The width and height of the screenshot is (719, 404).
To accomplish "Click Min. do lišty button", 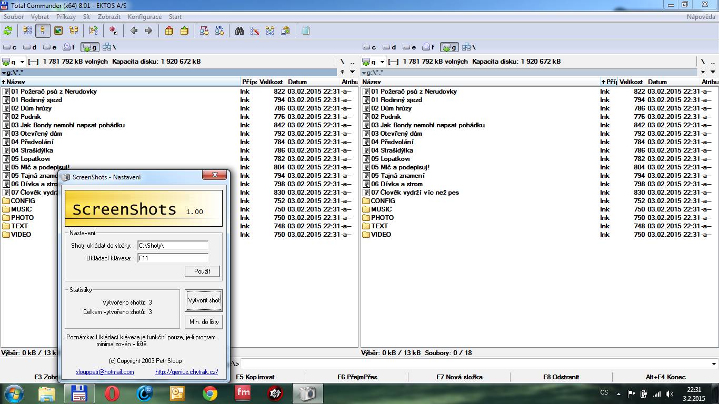I will [x=204, y=322].
